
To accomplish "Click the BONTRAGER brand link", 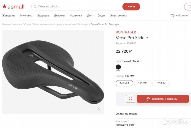I will point(126,32).
